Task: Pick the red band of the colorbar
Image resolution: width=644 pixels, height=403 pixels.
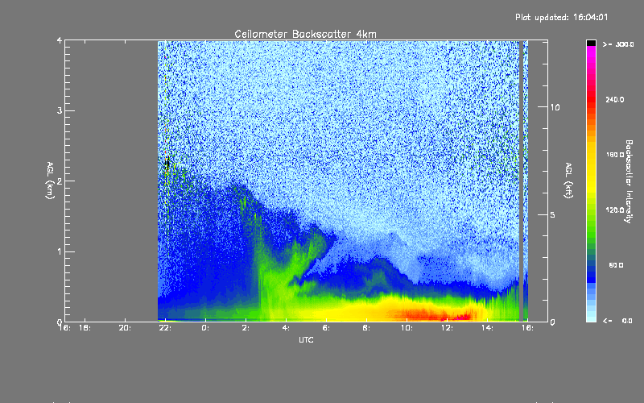Action: pyautogui.click(x=591, y=98)
